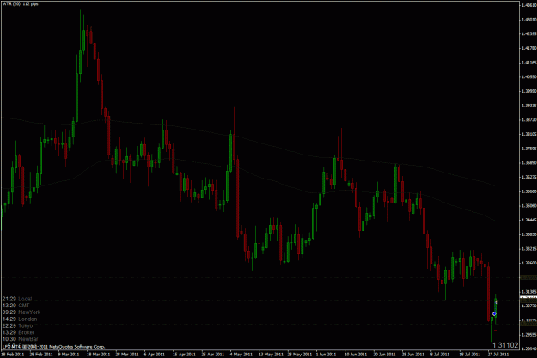Click the '15 Apr 2011' date label

[184, 355]
